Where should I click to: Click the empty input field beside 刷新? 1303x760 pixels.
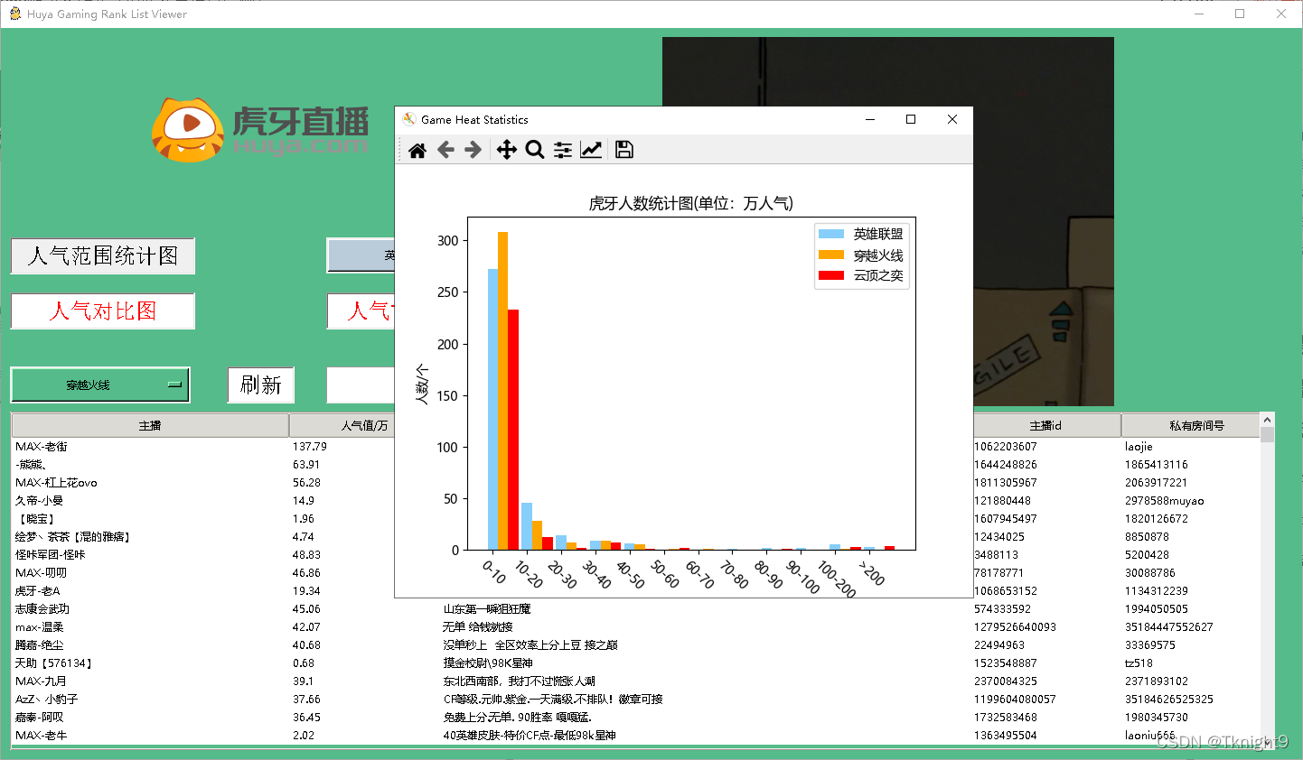pyautogui.click(x=361, y=385)
